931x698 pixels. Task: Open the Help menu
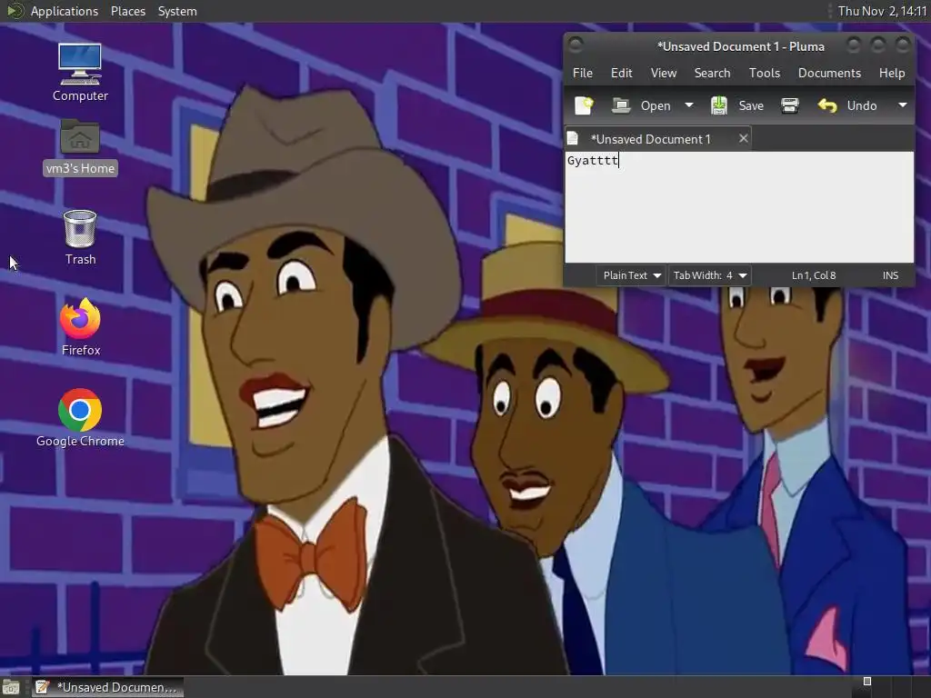(891, 73)
